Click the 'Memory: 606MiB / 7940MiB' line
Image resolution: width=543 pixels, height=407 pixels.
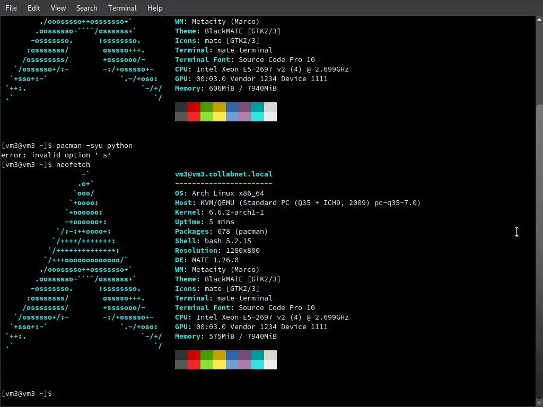pos(225,89)
